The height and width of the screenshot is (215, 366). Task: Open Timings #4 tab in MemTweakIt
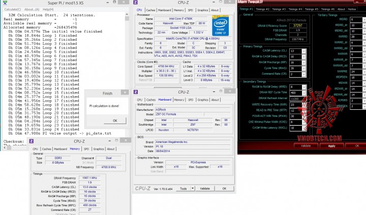pyautogui.click(x=295, y=9)
